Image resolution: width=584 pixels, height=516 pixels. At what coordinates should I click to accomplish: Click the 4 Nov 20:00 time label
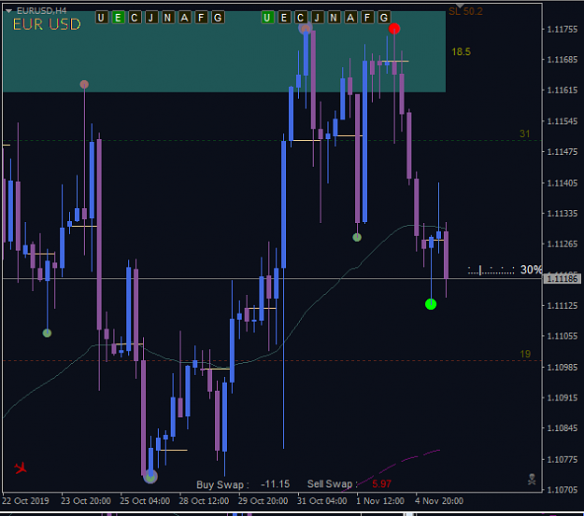point(439,501)
